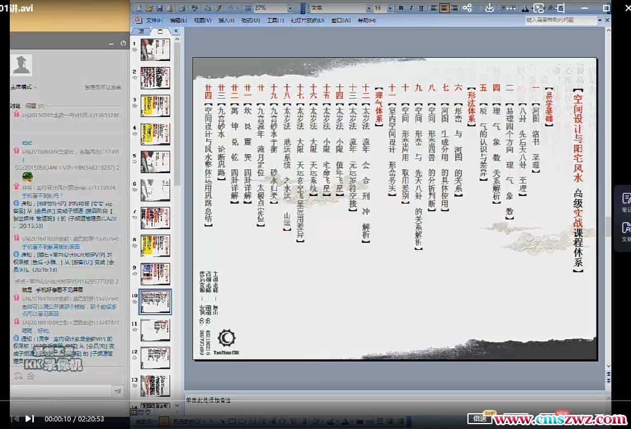631x429 pixels.
Task: Open the 幻灯片放映(D) menu
Action: [x=307, y=20]
